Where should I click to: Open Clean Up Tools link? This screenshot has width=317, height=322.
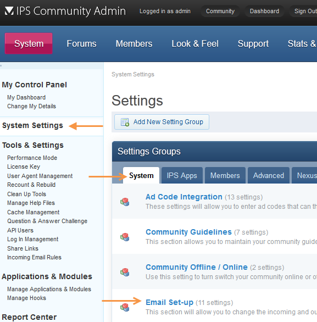pos(27,194)
